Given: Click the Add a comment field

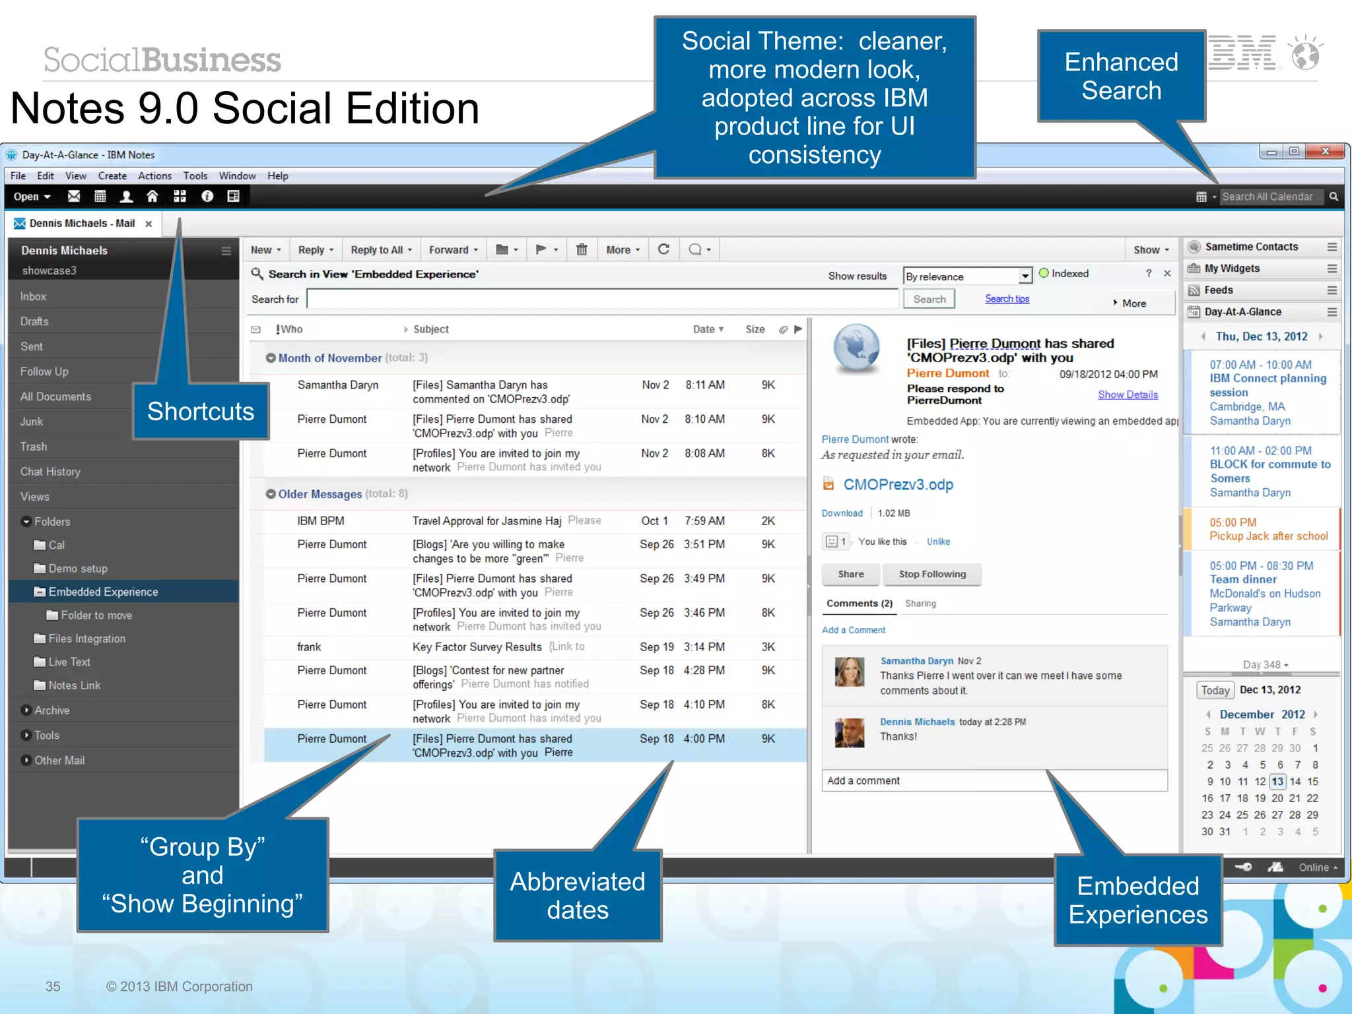Looking at the screenshot, I should 994,780.
